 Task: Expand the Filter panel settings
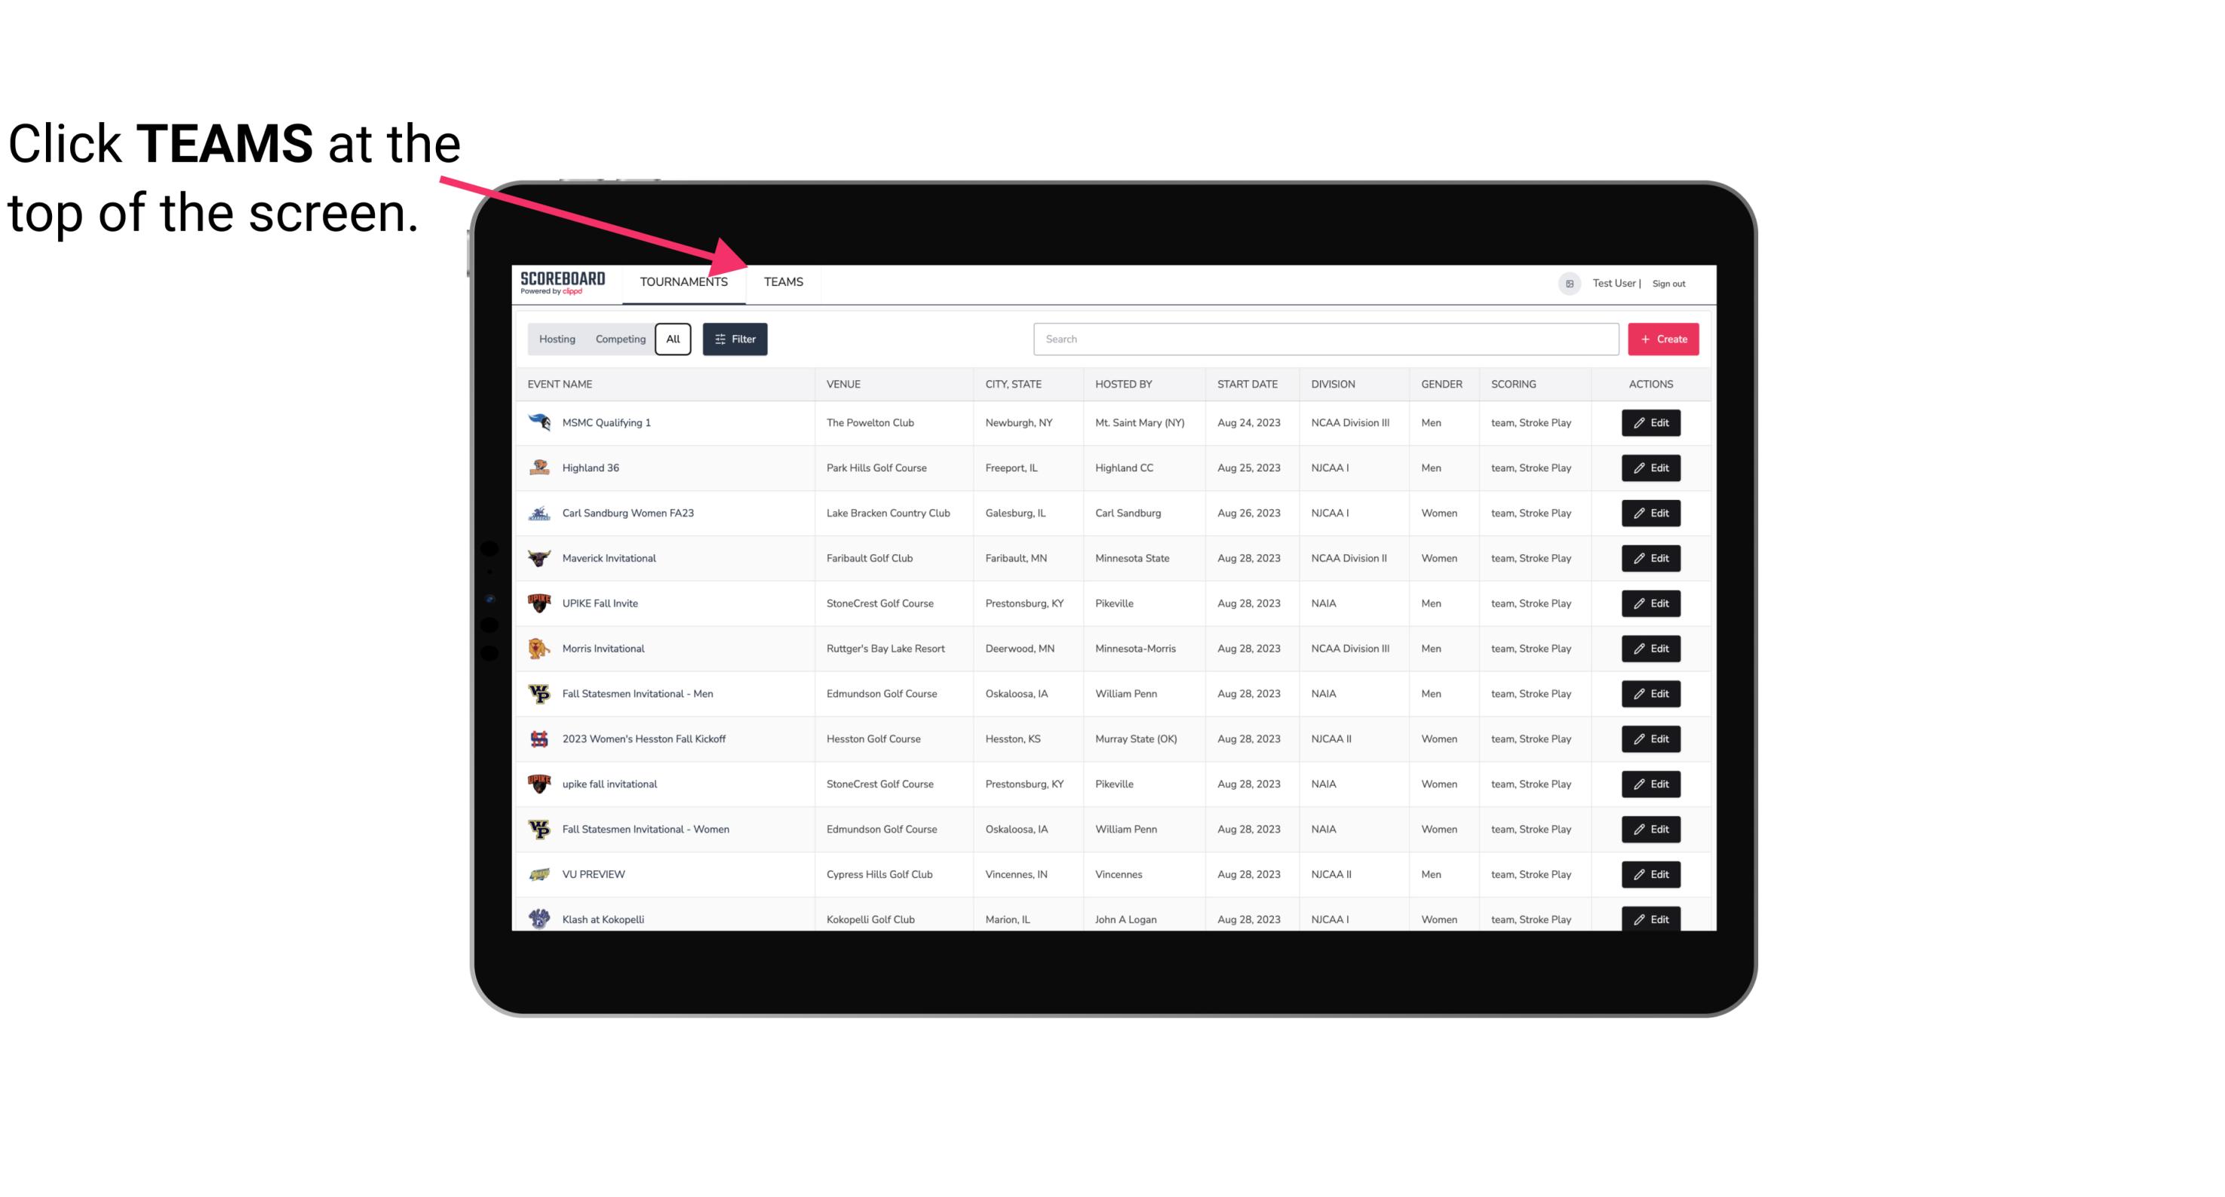tap(734, 339)
